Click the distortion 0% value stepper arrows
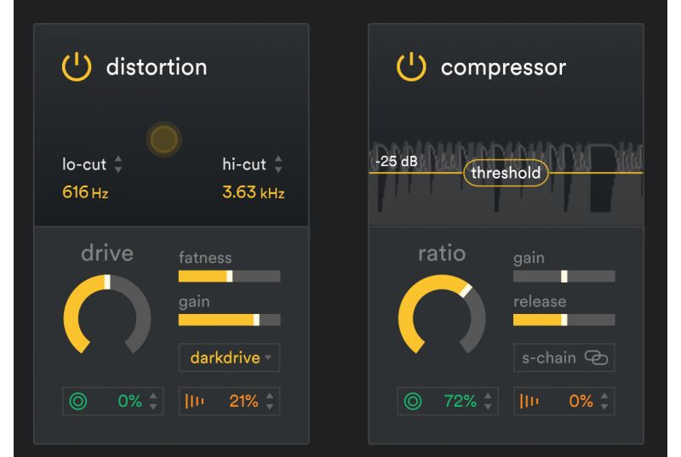This screenshot has width=681, height=457. pos(153,401)
